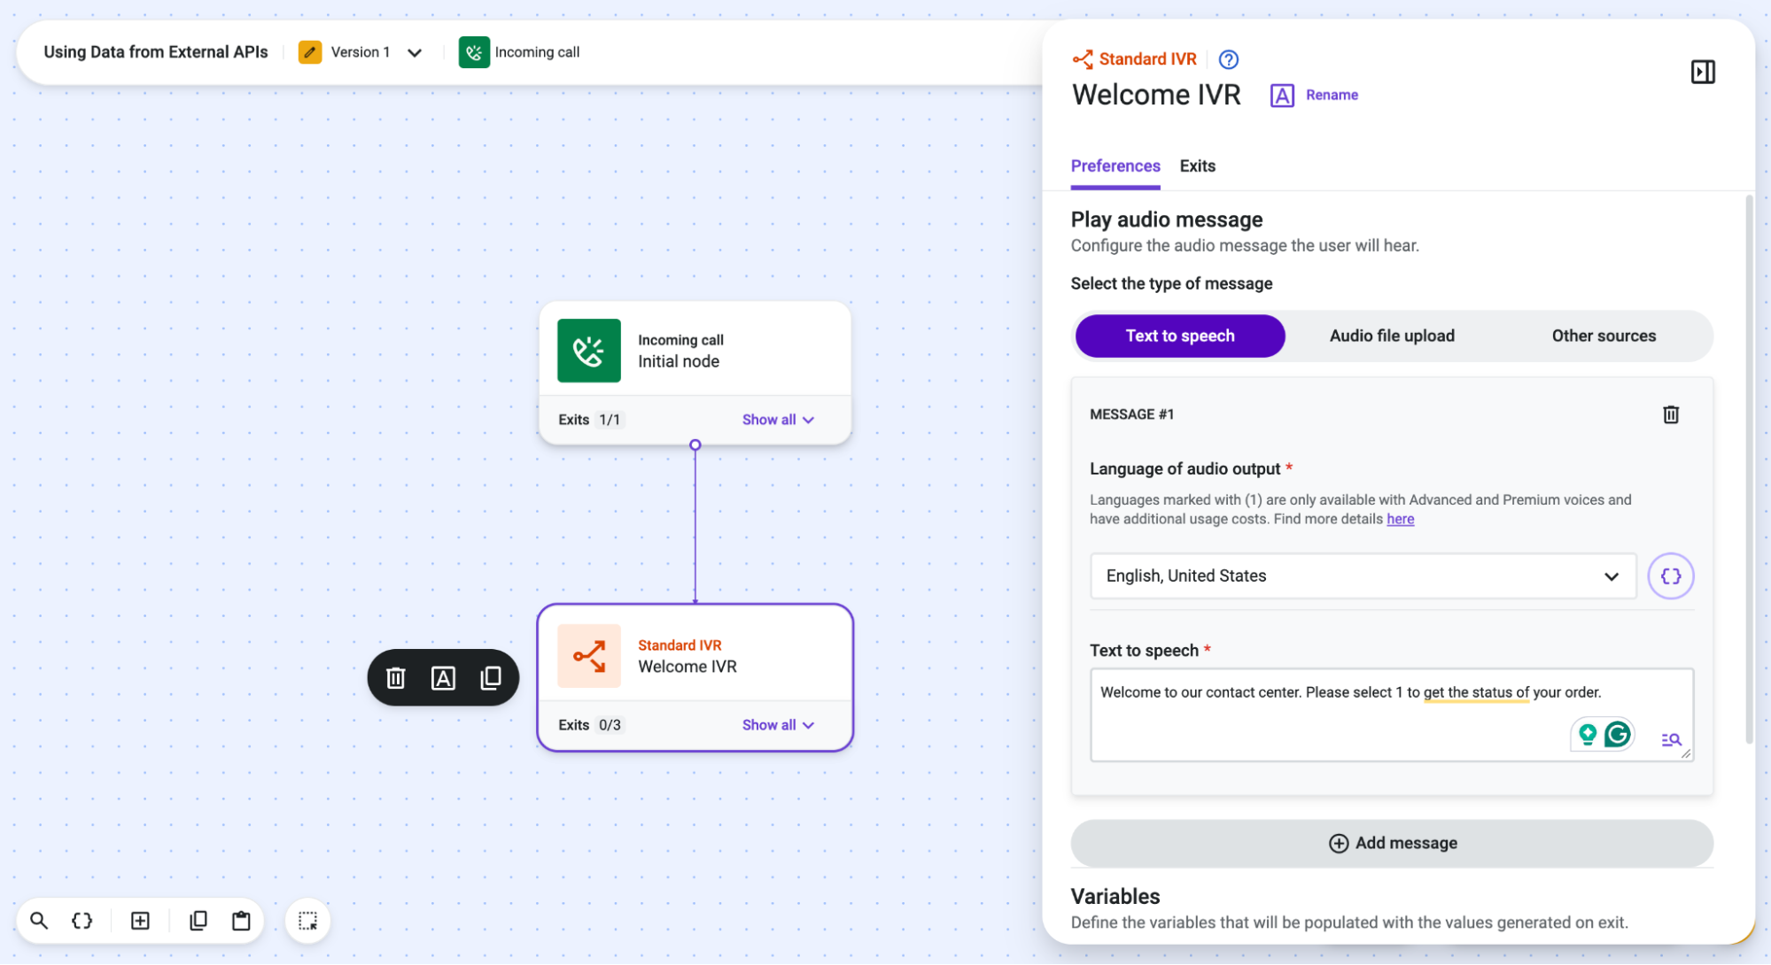Open Standard IVR help question mark icon
1771x965 pixels.
point(1229,59)
